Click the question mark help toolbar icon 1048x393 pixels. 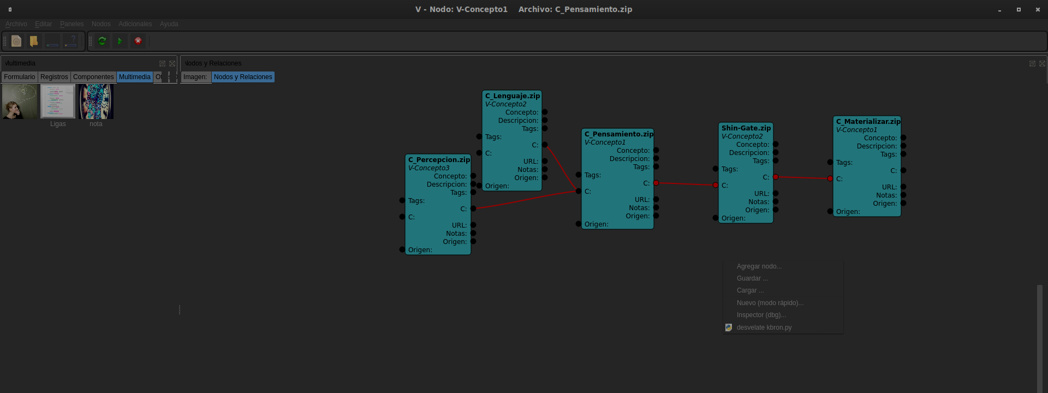click(71, 41)
